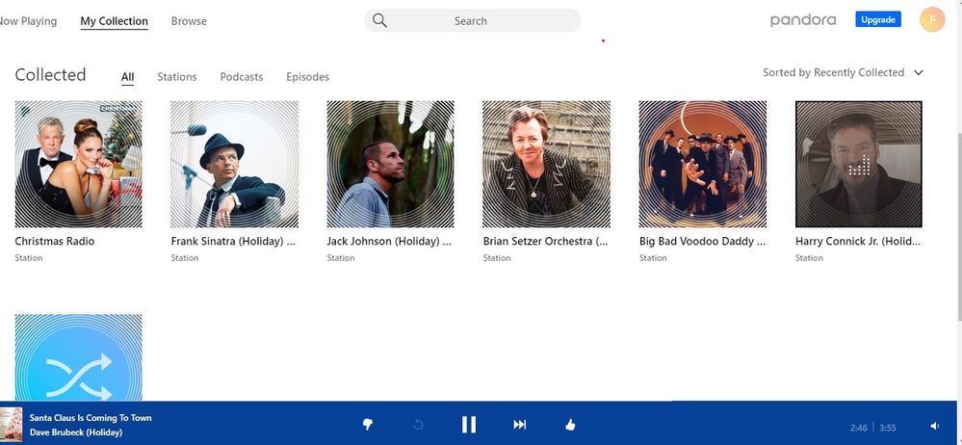Show All collected items filter
Viewport: 962px width, 445px height.
pyautogui.click(x=128, y=77)
